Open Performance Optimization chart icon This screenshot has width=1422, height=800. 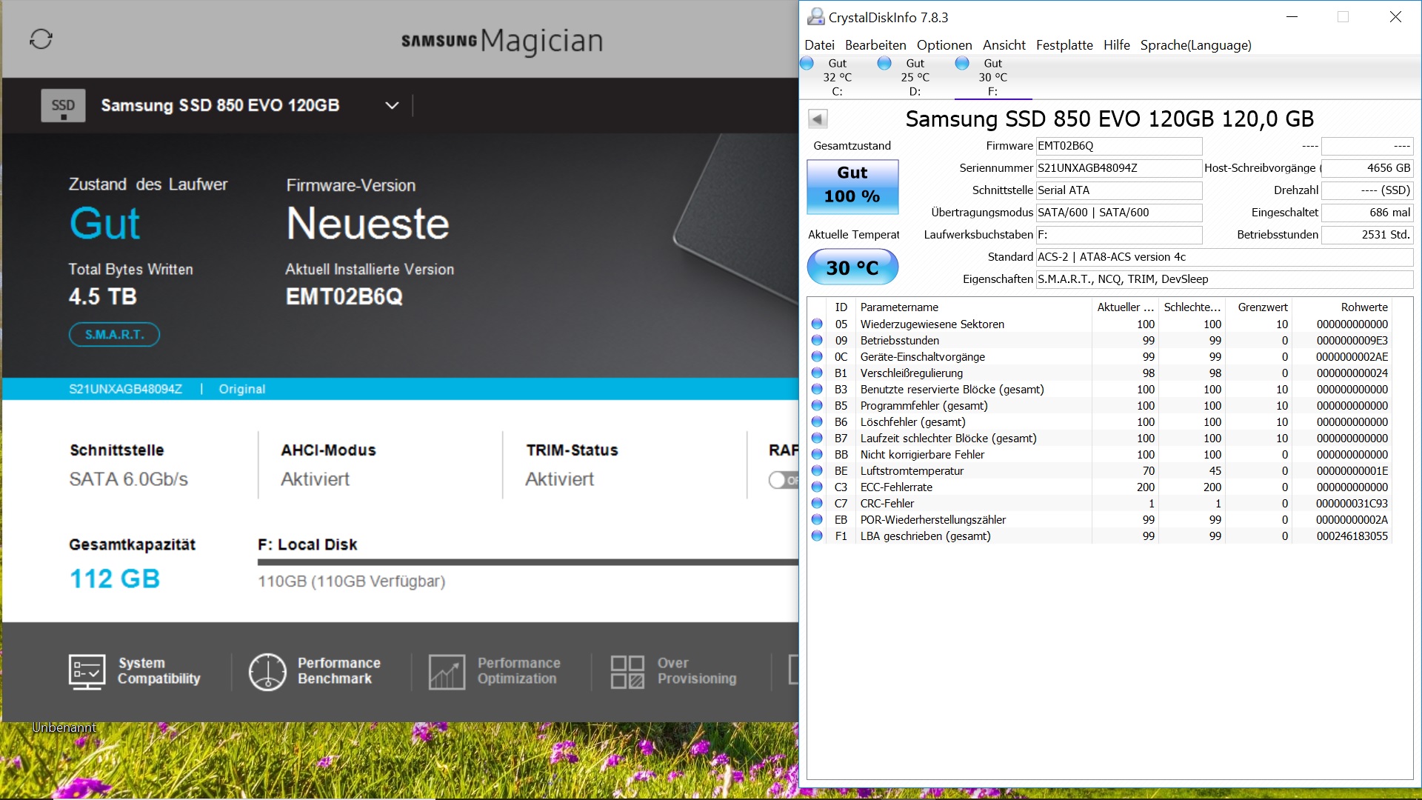(x=447, y=671)
